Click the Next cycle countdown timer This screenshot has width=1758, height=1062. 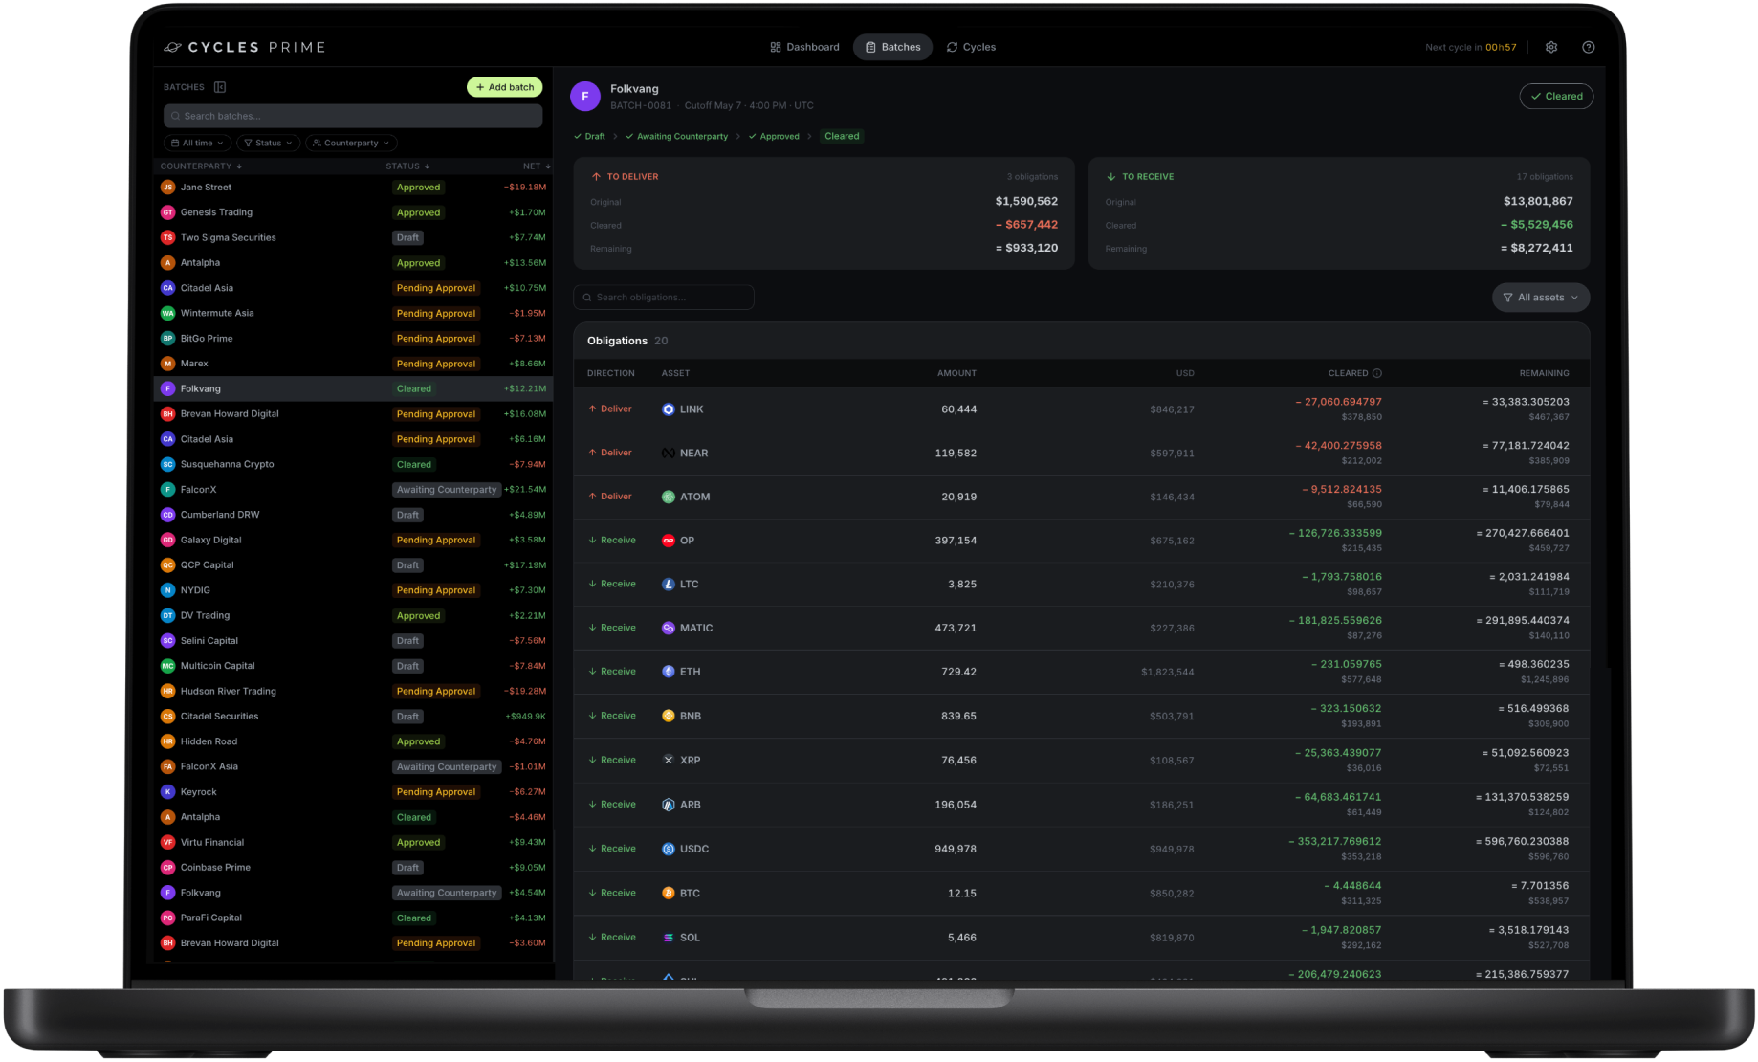[1470, 47]
